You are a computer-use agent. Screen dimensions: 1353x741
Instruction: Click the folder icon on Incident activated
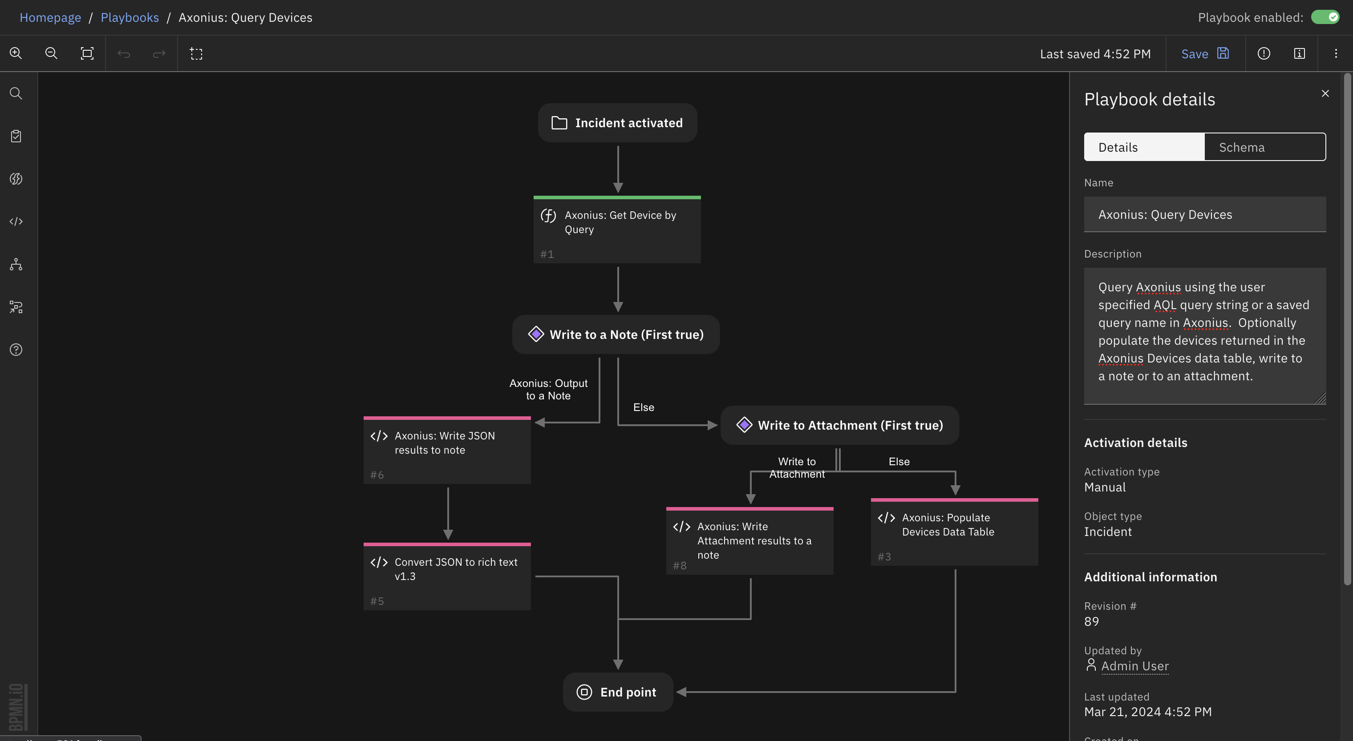point(559,123)
